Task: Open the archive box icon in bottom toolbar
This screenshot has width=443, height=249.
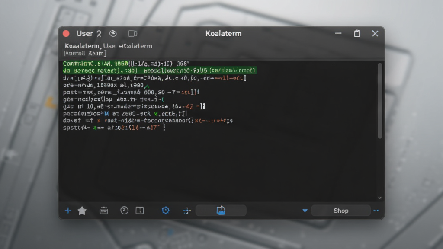Action: click(104, 211)
